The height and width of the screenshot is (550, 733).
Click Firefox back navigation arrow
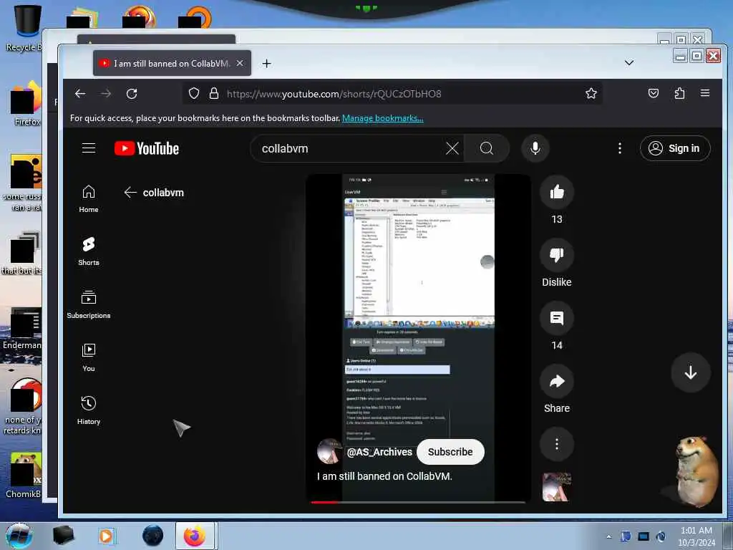tap(80, 94)
